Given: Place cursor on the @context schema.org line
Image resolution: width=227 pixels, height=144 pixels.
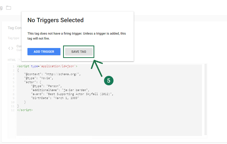Looking at the screenshot, I should [52, 74].
